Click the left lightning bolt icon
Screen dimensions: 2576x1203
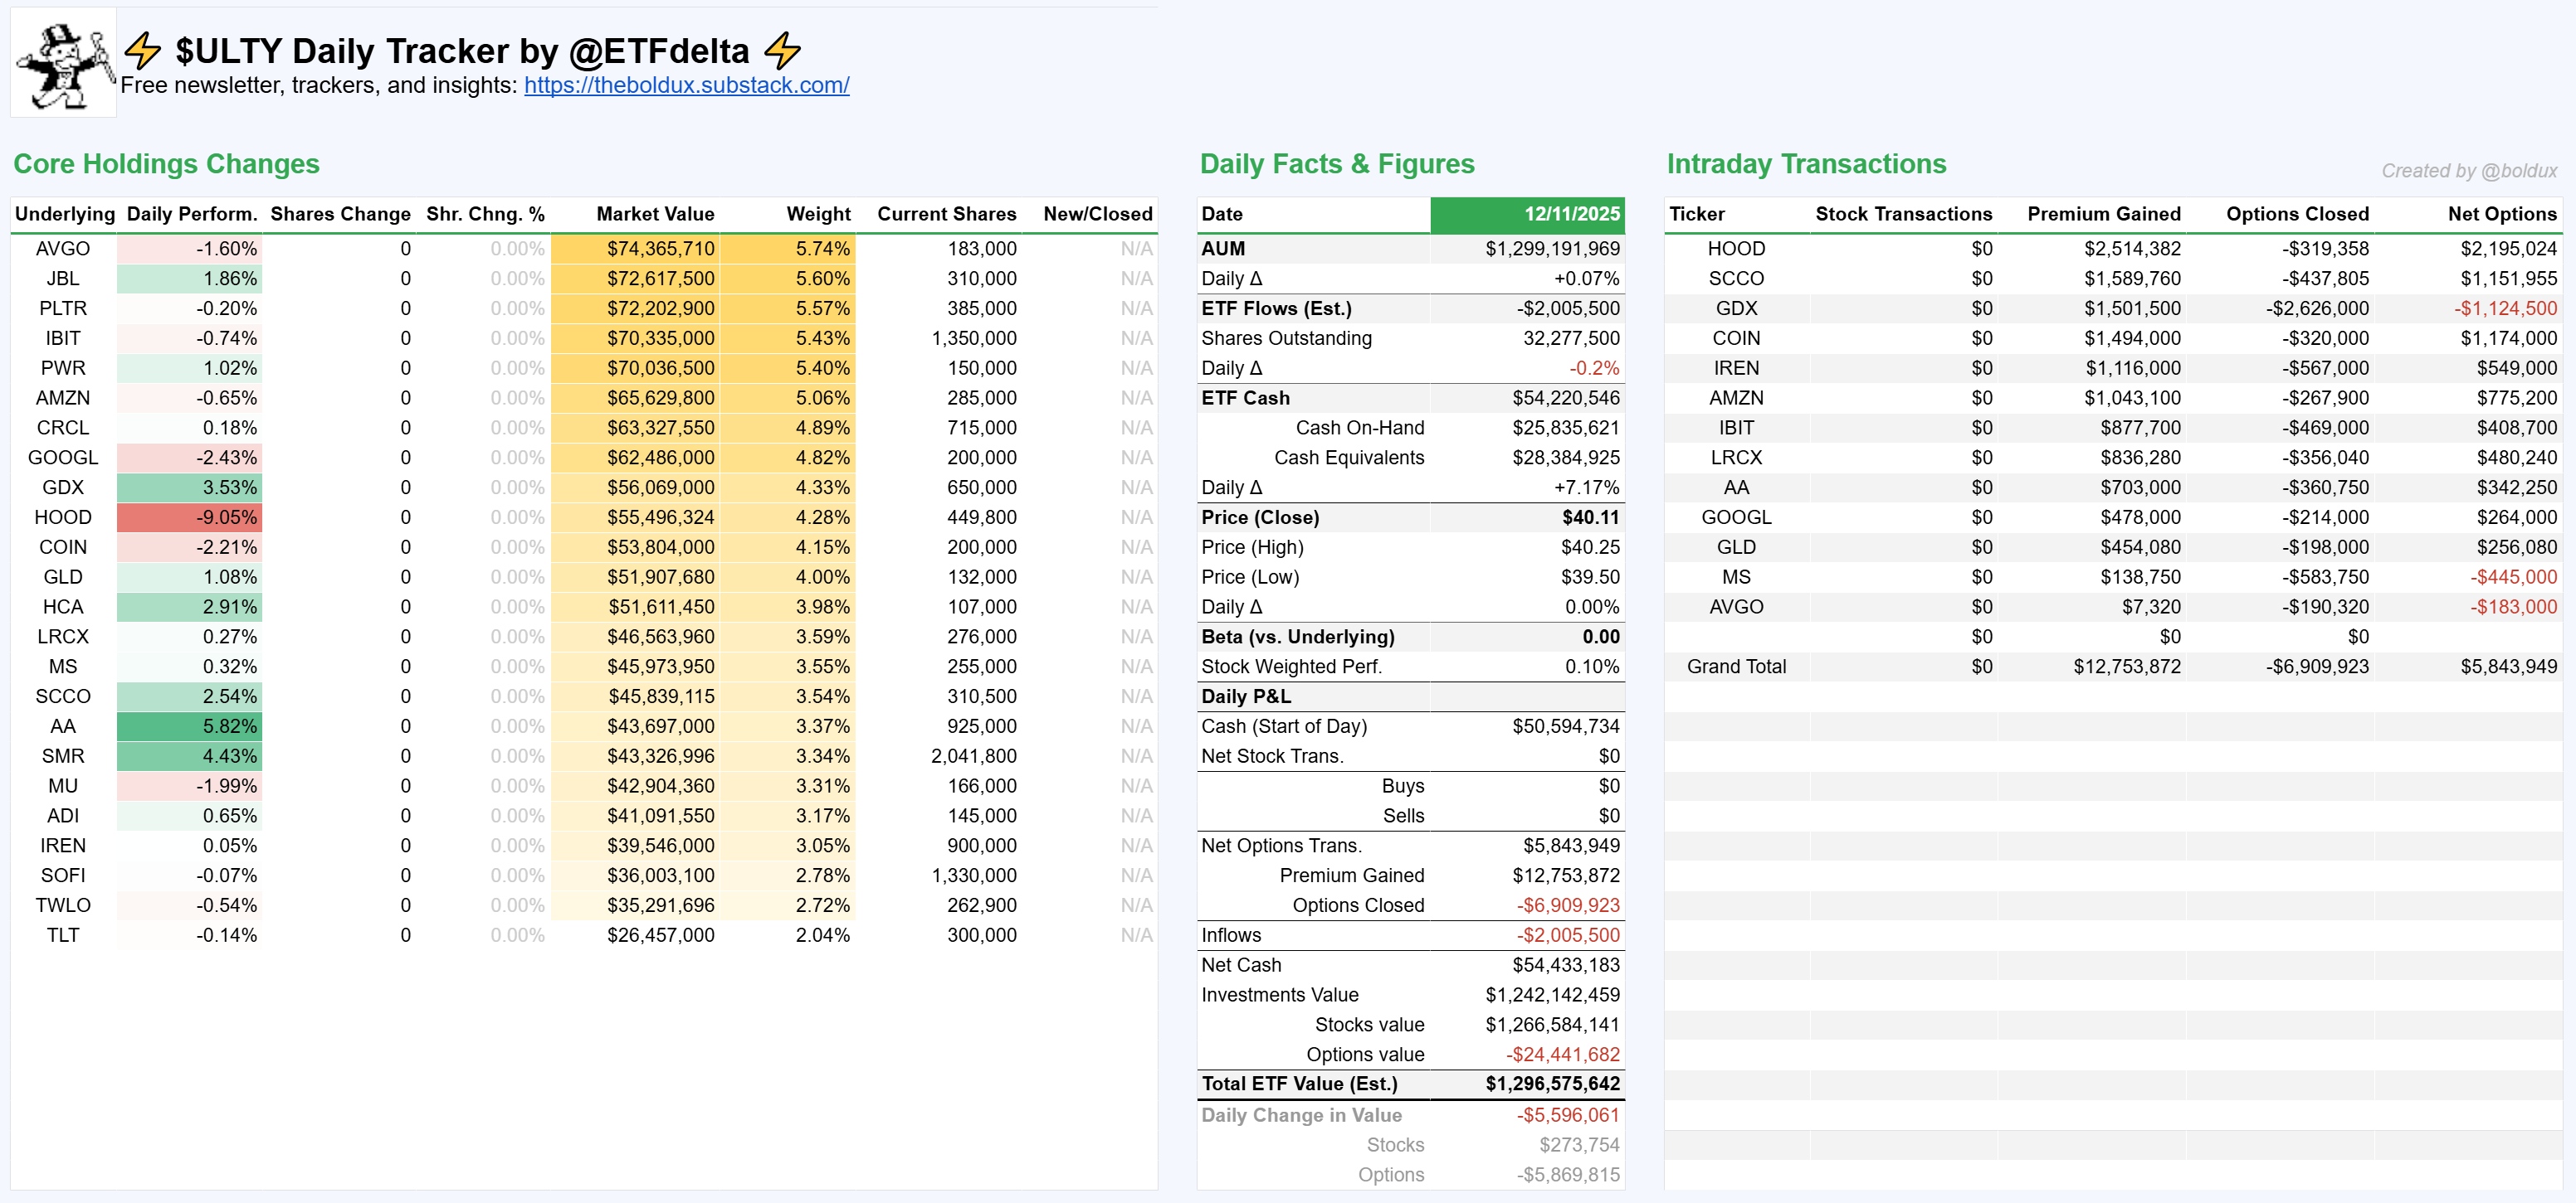[143, 50]
